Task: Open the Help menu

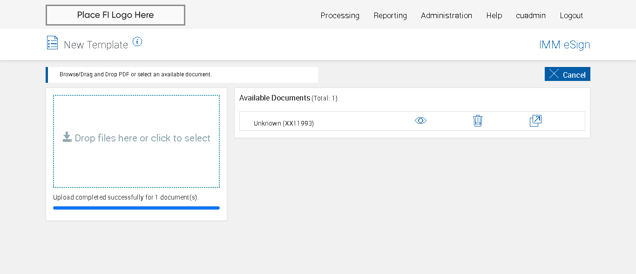Action: tap(494, 15)
